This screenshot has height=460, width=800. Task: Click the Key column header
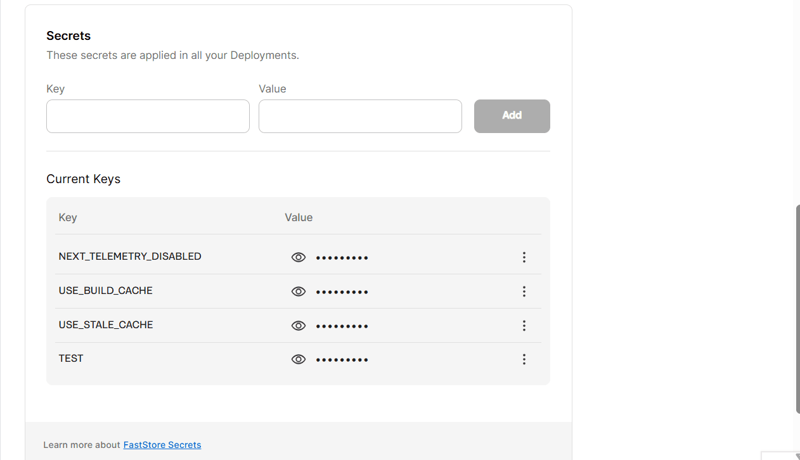tap(68, 217)
